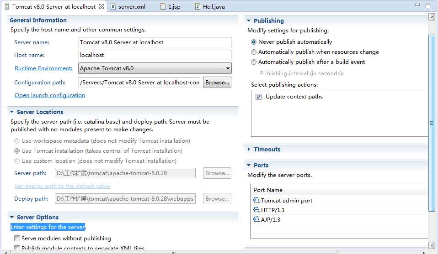Click the General Information heading
Screen dimensions: 438x254
tap(38, 21)
